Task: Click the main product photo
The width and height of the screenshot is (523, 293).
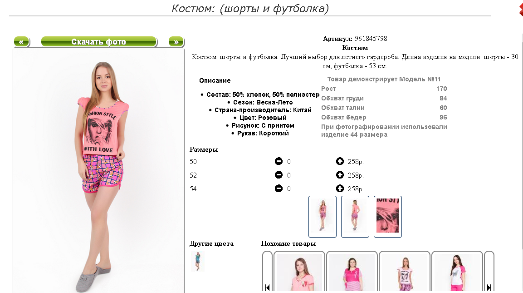Action: (99, 171)
